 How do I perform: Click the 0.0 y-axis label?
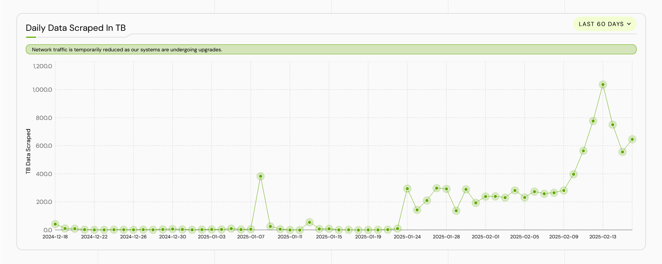point(48,230)
